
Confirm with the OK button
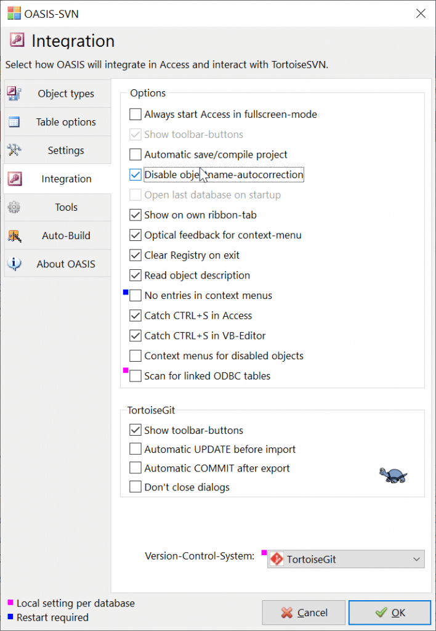click(x=389, y=613)
